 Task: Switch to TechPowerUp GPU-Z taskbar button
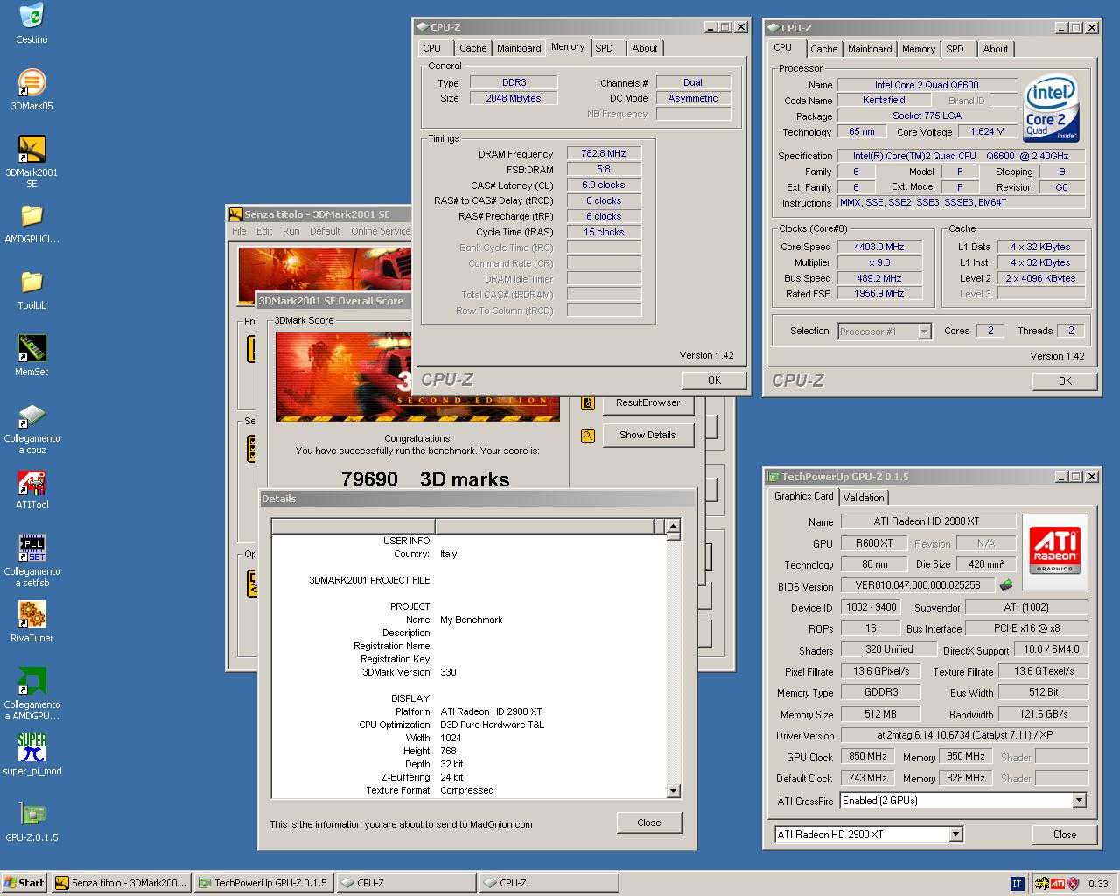point(264,883)
